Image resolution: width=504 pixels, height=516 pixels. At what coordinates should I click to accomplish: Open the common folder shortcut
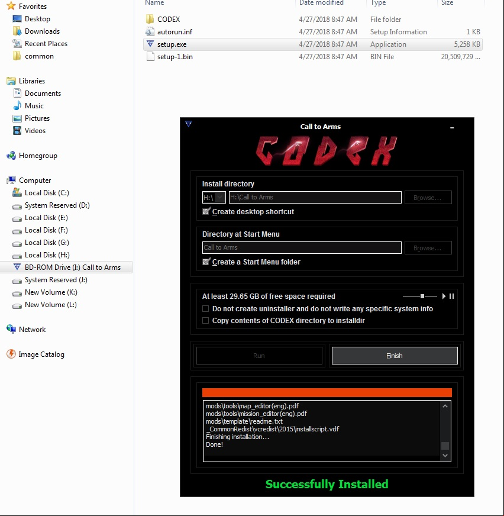[x=33, y=56]
